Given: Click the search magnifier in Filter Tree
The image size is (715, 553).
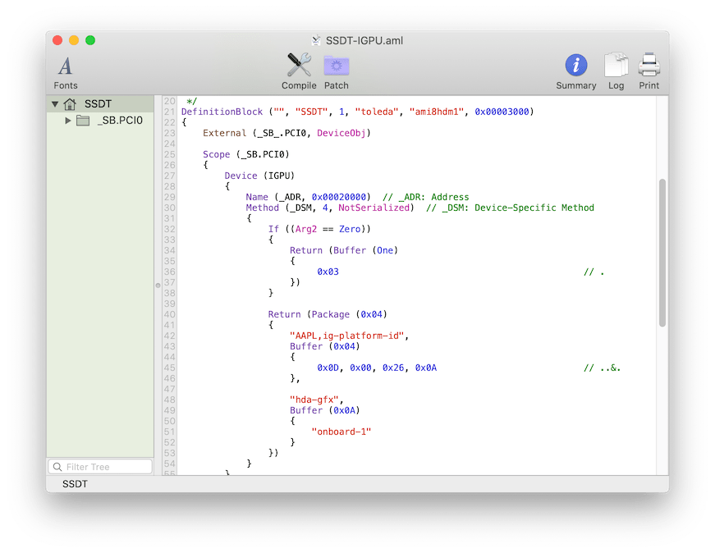Looking at the screenshot, I should click(x=57, y=467).
